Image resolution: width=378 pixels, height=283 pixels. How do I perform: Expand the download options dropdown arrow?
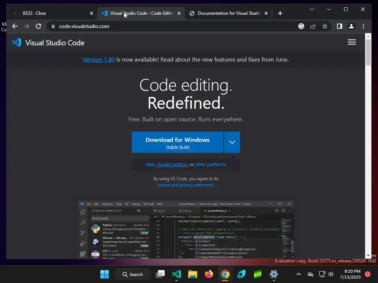(232, 142)
